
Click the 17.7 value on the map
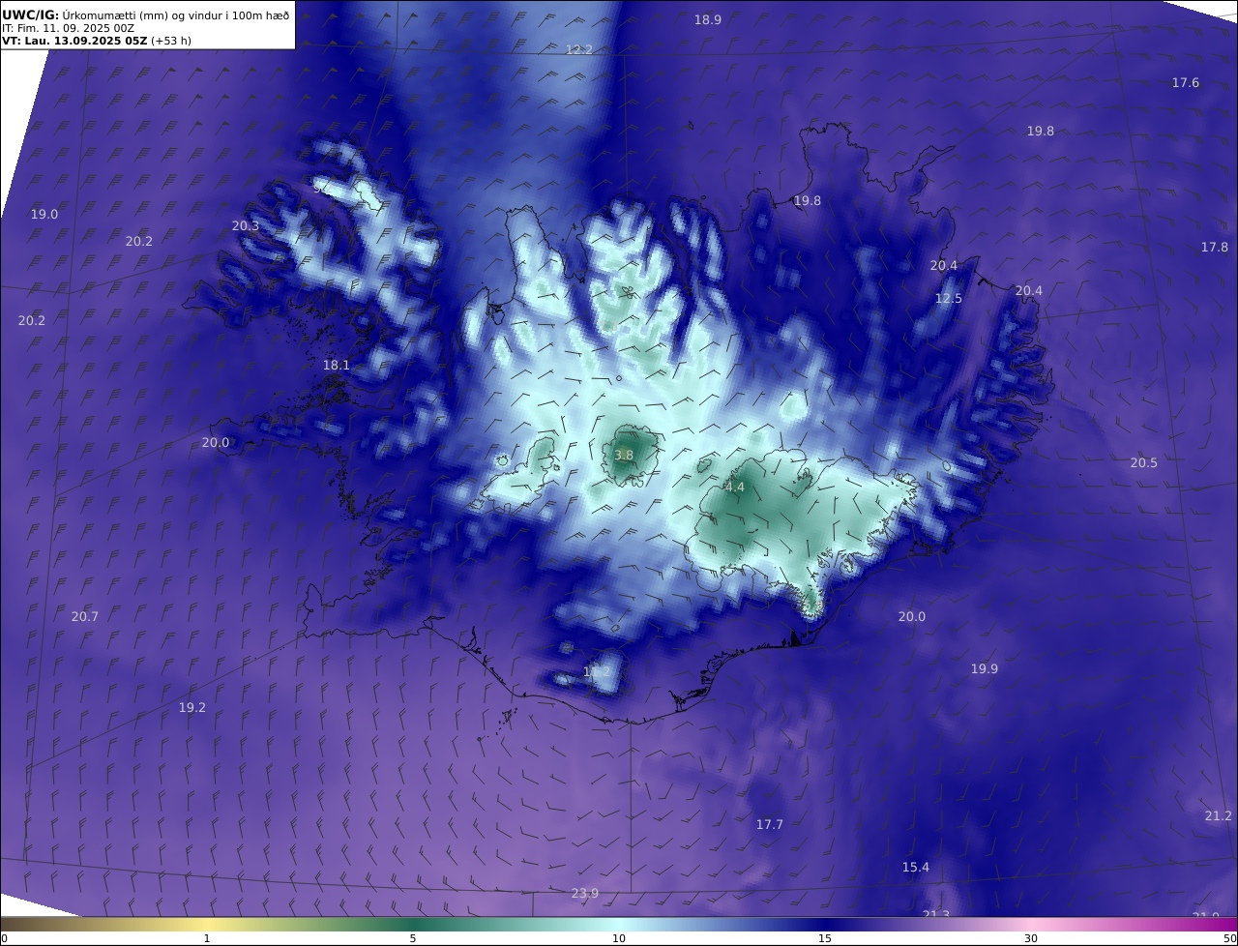pos(770,825)
